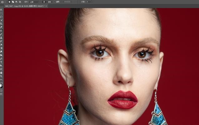The height and width of the screenshot is (125, 199).
Task: Select the History Brush tool
Action: point(1,41)
